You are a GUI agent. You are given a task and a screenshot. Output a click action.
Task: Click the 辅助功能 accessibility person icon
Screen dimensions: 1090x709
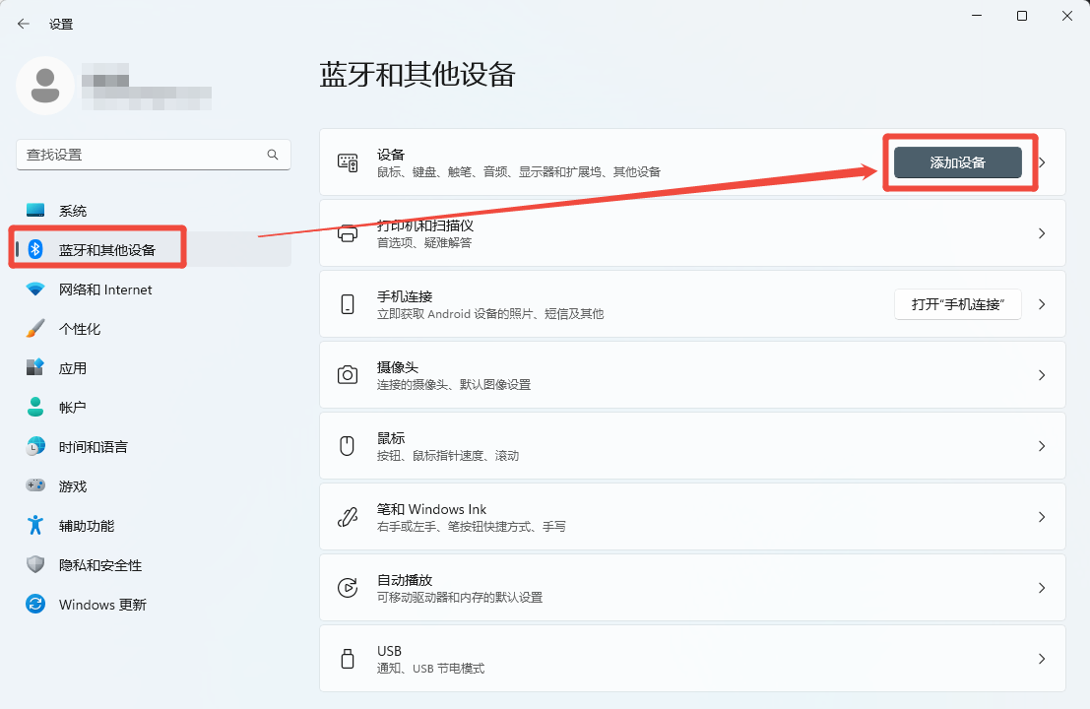pos(35,526)
